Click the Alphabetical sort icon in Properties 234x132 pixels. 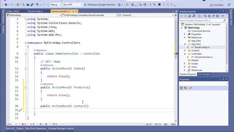(x=186, y=88)
